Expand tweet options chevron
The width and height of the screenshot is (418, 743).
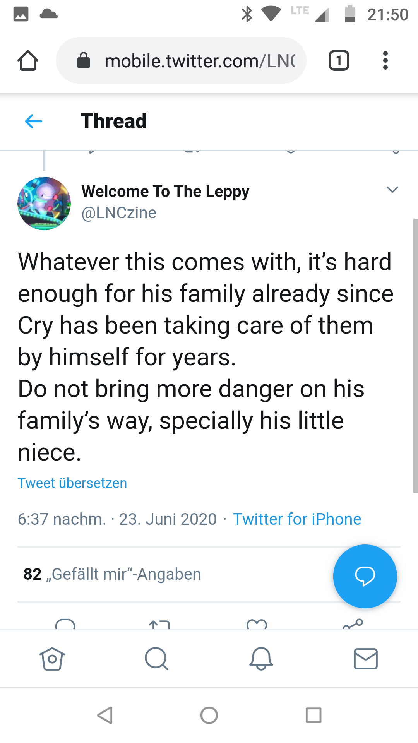point(392,190)
